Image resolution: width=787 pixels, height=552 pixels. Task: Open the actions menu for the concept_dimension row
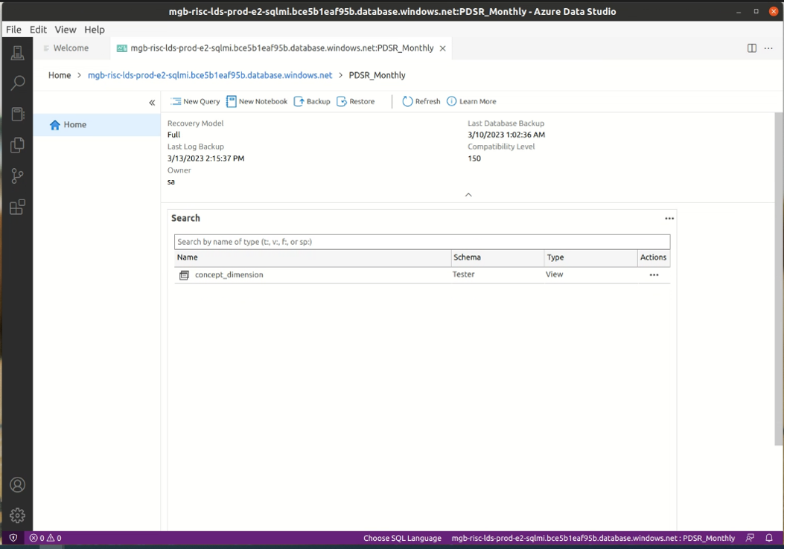tap(654, 275)
